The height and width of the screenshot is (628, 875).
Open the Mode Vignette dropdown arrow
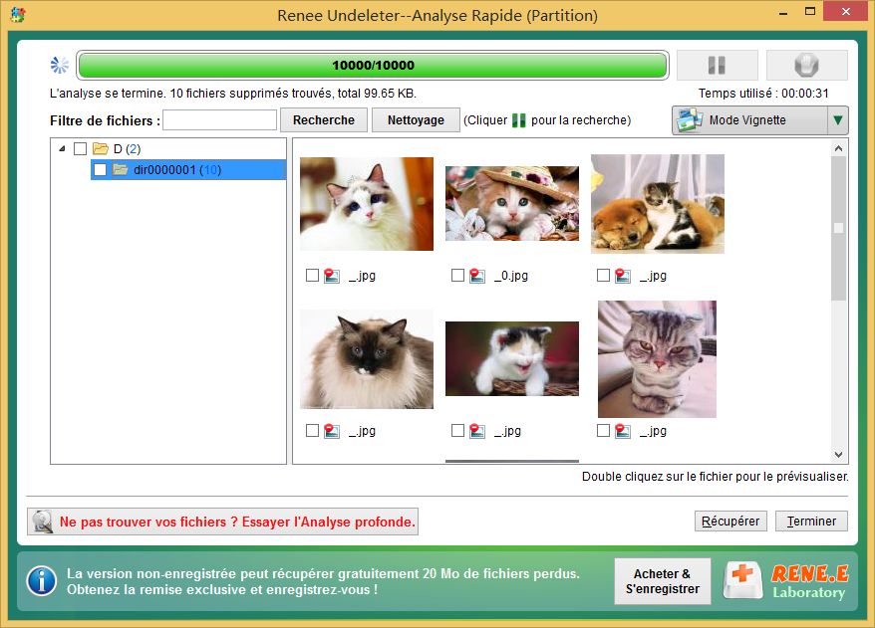[837, 120]
